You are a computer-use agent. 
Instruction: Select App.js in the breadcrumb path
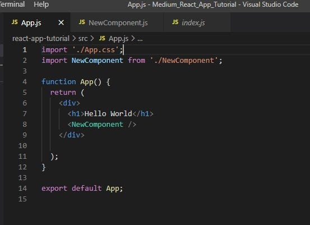118,38
